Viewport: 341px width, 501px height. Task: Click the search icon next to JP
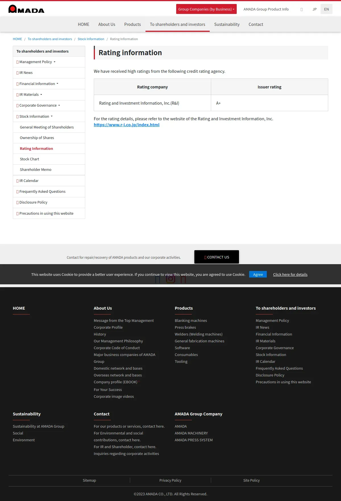pos(302,9)
